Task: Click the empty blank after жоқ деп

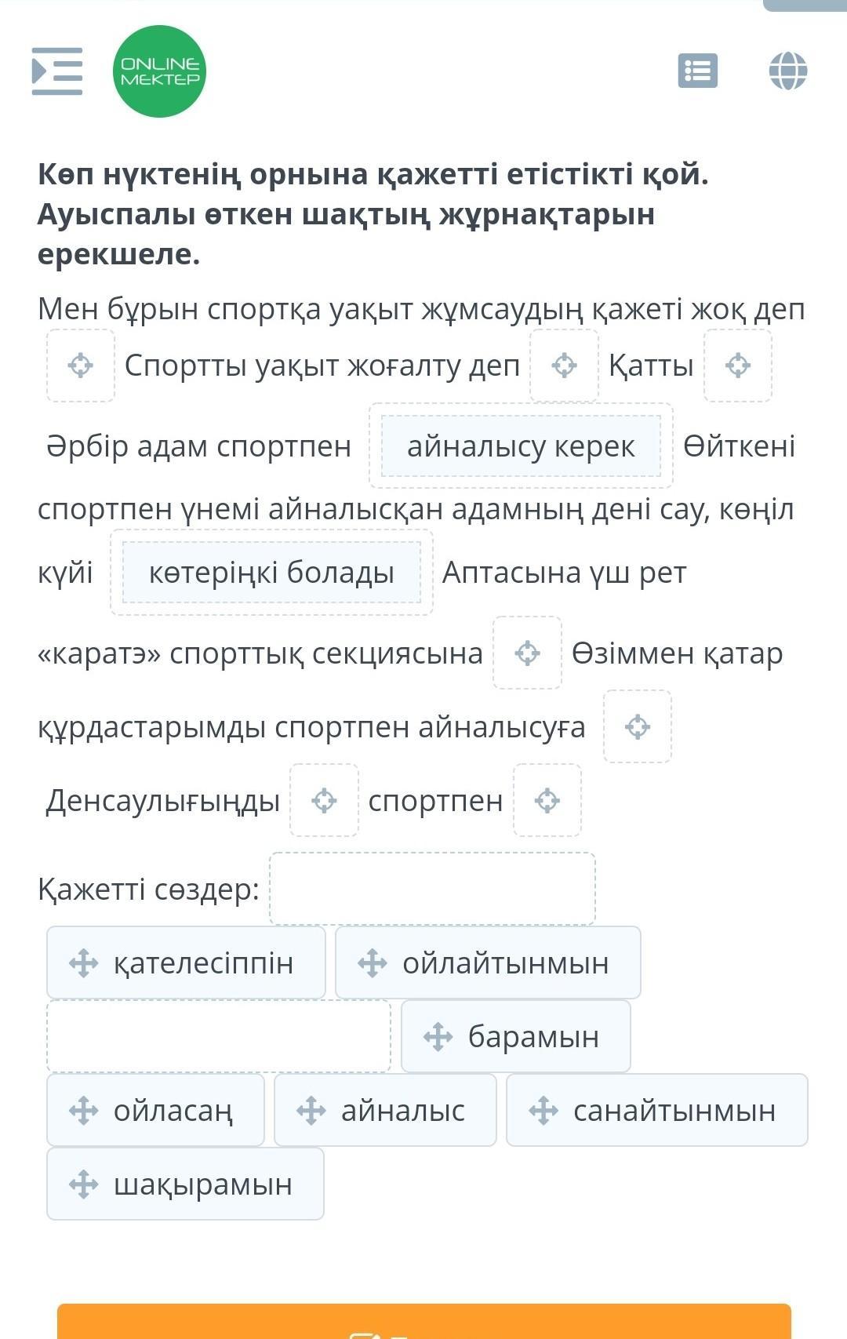Action: [x=81, y=366]
